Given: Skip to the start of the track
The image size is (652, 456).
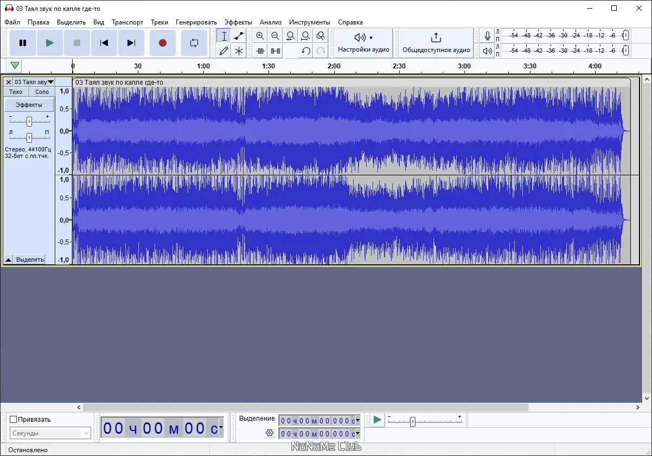Looking at the screenshot, I should [104, 43].
